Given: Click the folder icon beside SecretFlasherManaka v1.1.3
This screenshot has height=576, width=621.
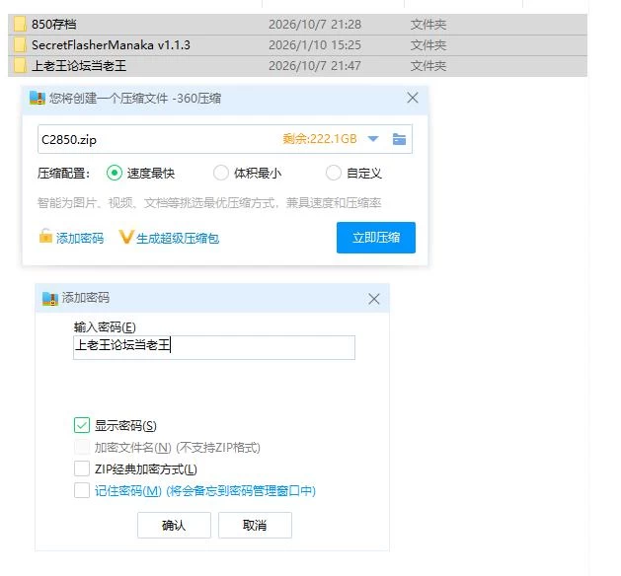Looking at the screenshot, I should tap(20, 44).
